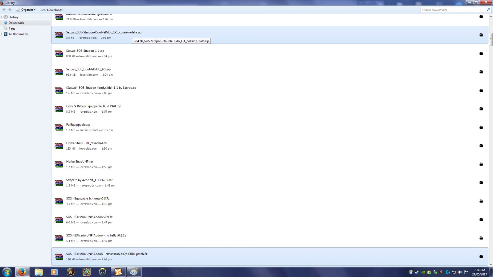
Task: Open the media player taskbar icon
Action: coord(54,272)
